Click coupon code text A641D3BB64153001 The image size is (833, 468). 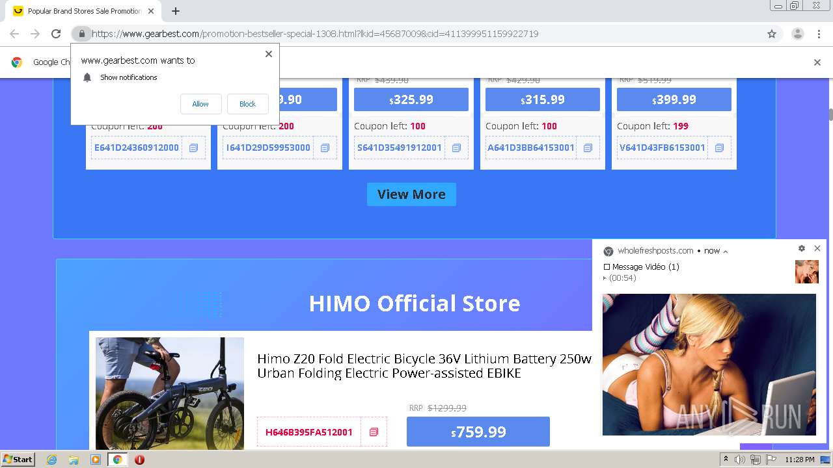point(531,148)
